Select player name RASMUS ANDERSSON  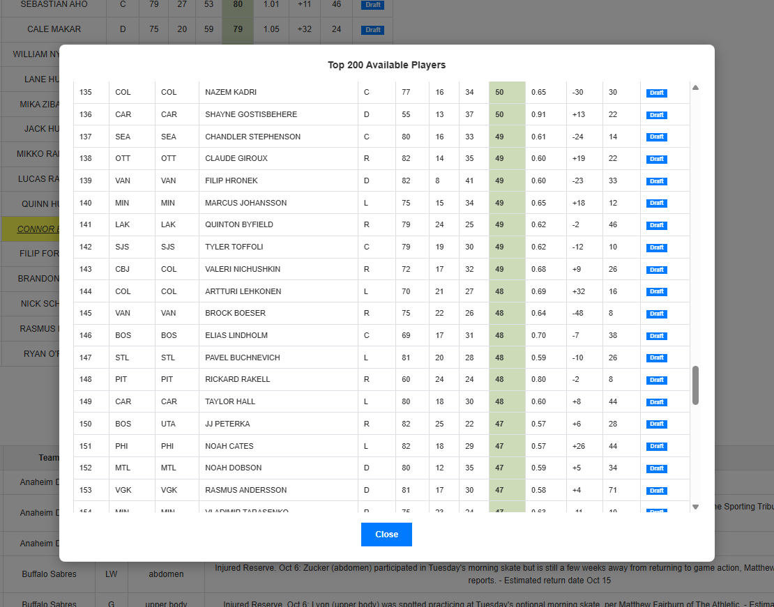pos(246,490)
